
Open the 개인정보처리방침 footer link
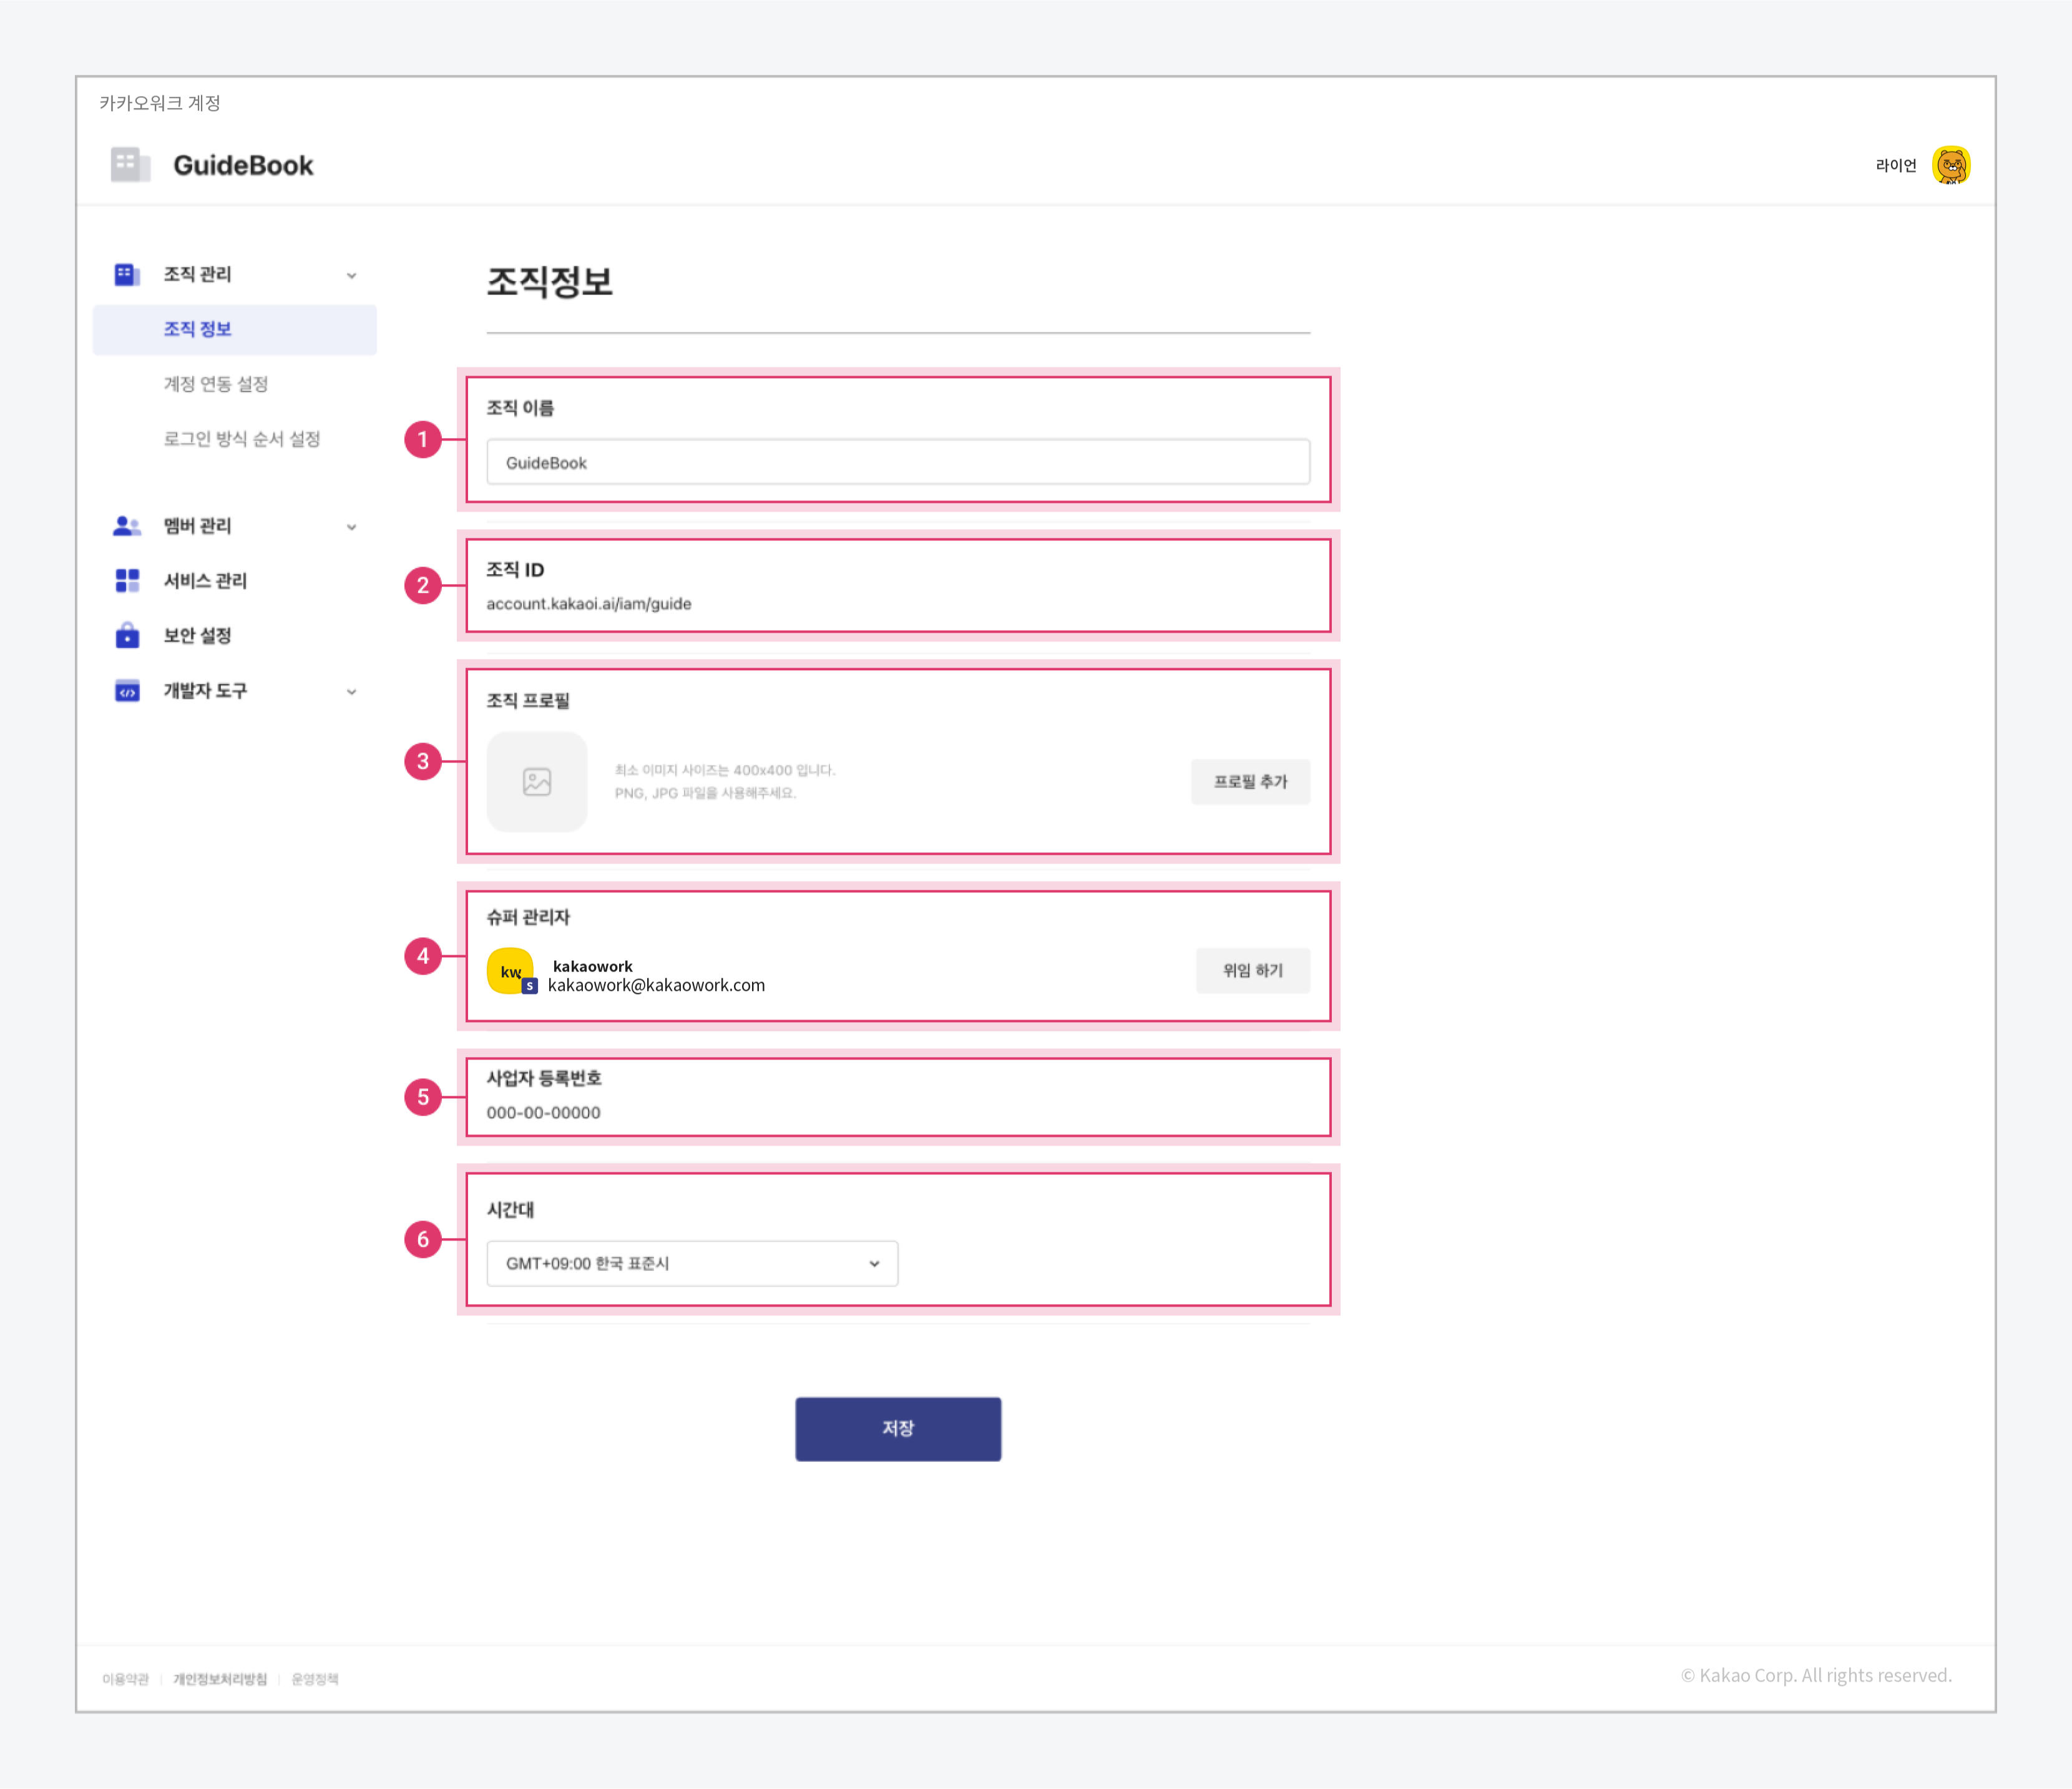220,1679
